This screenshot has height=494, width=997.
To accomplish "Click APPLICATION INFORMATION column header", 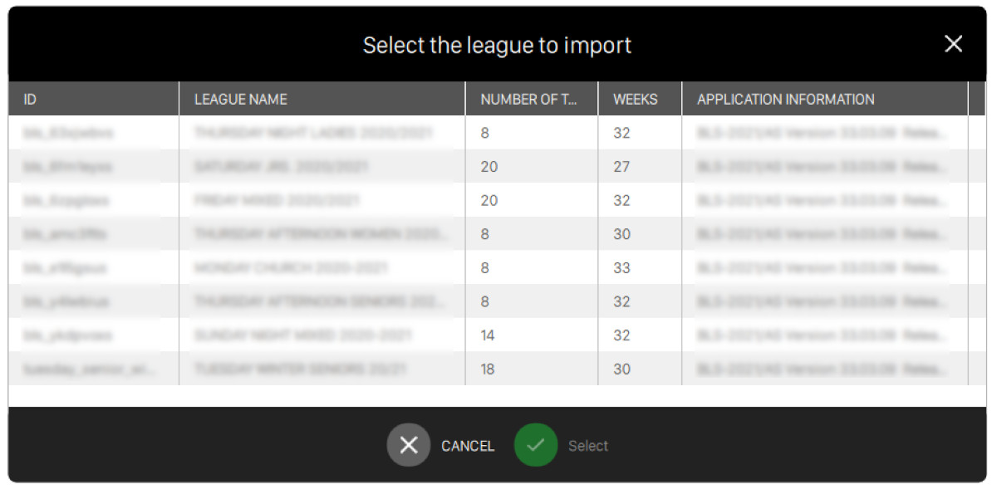I will tap(785, 99).
